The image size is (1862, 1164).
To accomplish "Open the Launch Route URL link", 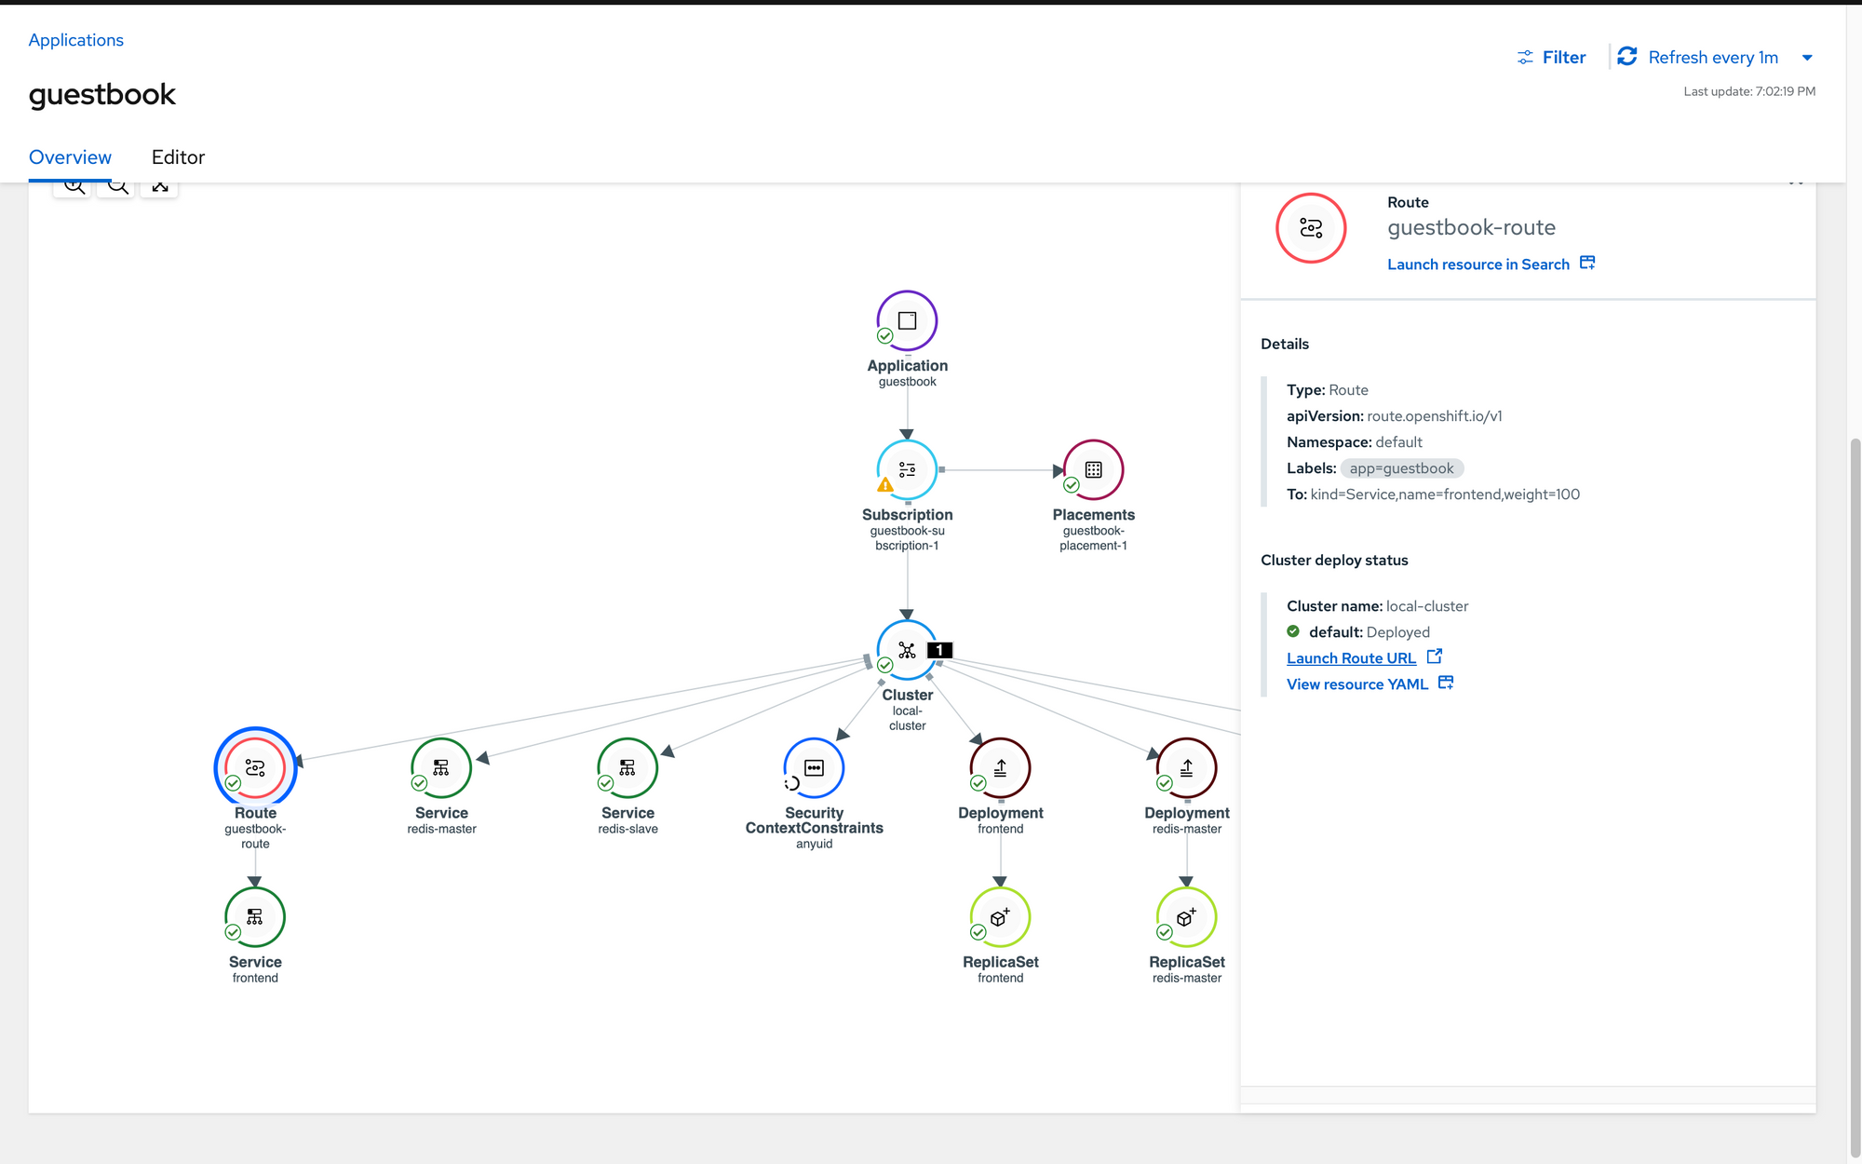I will click(x=1351, y=658).
